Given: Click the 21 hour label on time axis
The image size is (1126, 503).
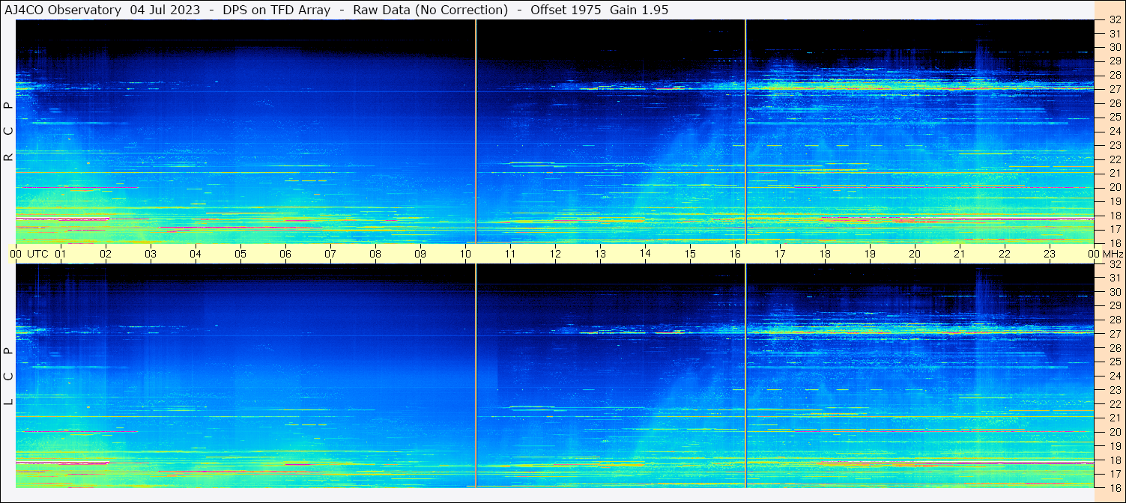Looking at the screenshot, I should [960, 254].
